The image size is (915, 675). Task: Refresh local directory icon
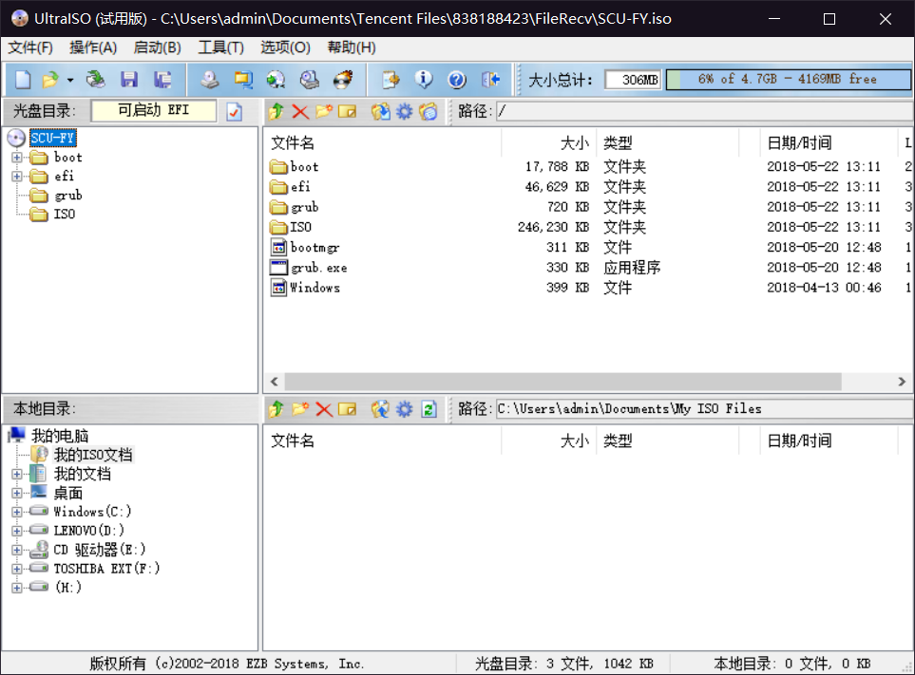click(x=429, y=409)
